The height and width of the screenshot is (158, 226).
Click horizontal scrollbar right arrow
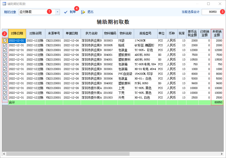221,154
